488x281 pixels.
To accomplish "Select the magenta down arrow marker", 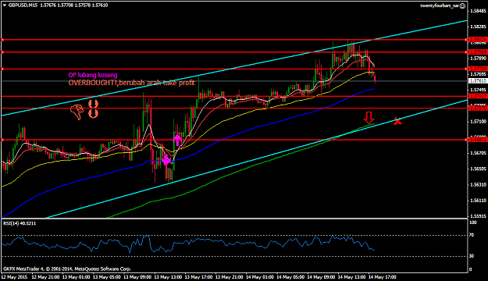I will tap(166, 160).
